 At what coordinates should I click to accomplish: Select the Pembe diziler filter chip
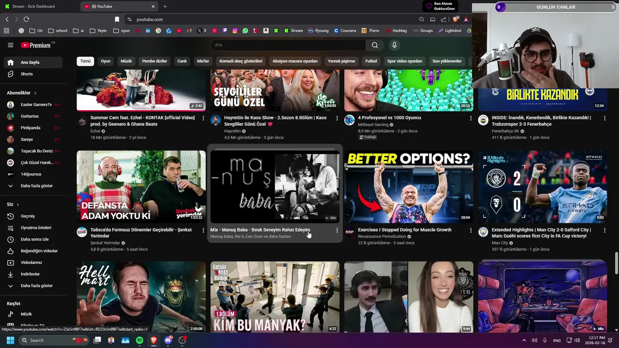tap(155, 61)
